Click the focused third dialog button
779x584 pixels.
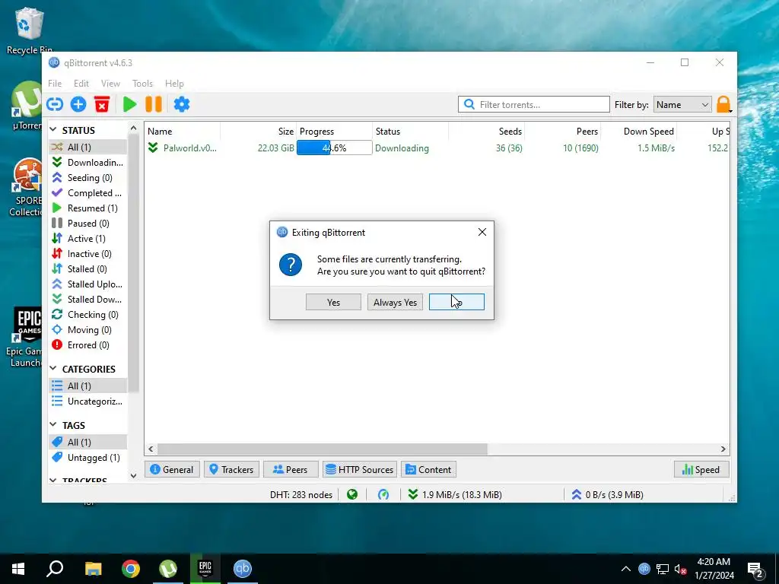point(456,302)
